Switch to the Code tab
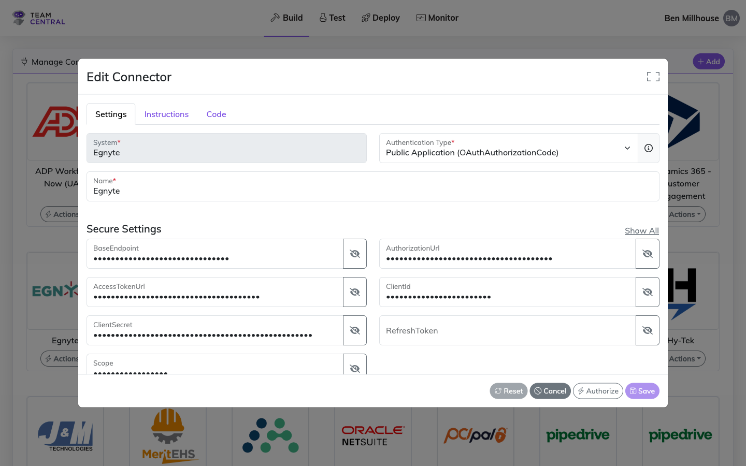The height and width of the screenshot is (466, 746). tap(216, 114)
